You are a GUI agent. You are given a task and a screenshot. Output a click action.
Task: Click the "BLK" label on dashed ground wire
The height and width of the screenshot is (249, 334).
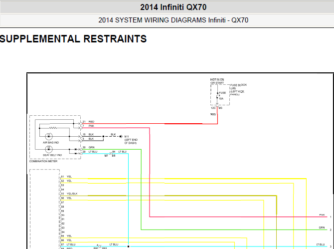113,134
